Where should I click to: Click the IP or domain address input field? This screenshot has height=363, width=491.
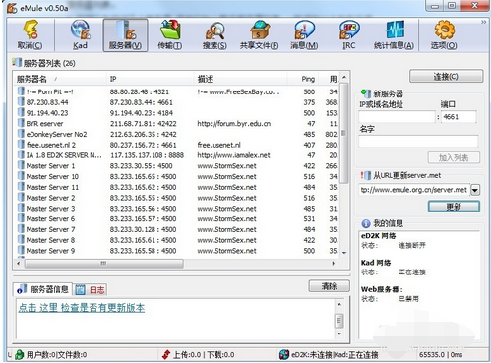[397, 117]
